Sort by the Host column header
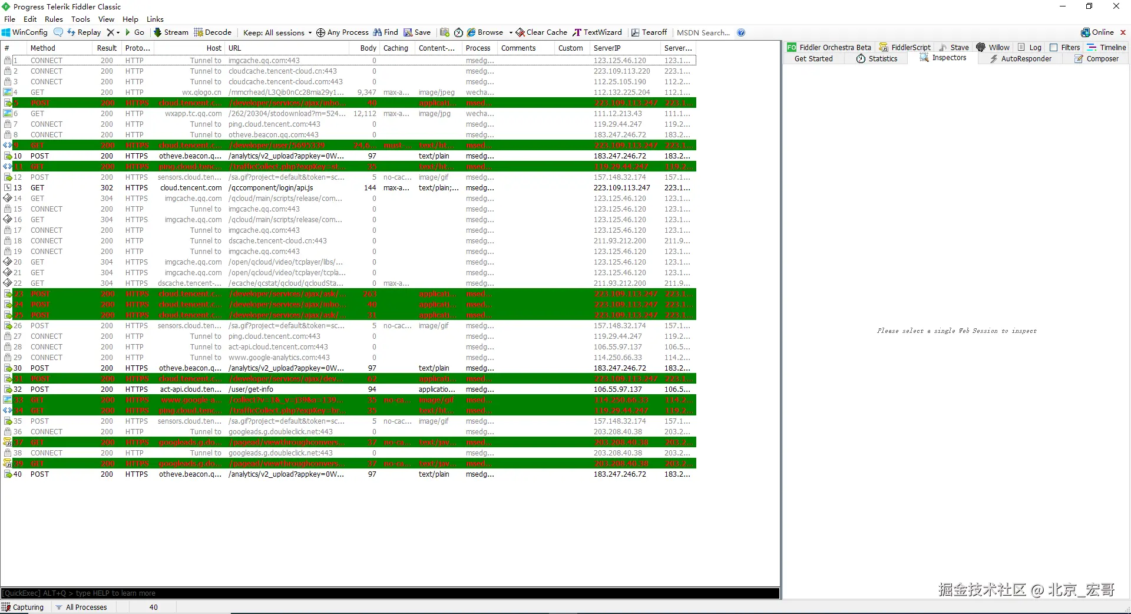 tap(190, 48)
